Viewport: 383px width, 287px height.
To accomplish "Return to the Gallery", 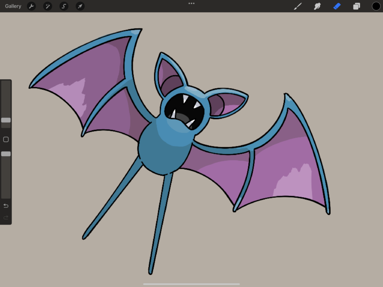I will tap(13, 6).
